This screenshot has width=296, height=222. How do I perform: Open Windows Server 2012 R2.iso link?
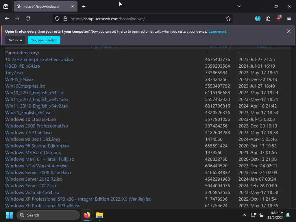tap(34, 179)
